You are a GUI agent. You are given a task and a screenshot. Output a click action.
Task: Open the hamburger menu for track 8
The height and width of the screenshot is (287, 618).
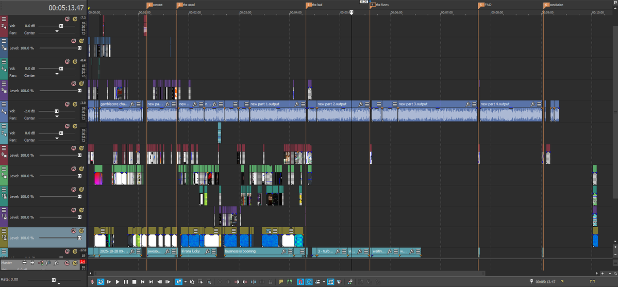tap(4, 148)
